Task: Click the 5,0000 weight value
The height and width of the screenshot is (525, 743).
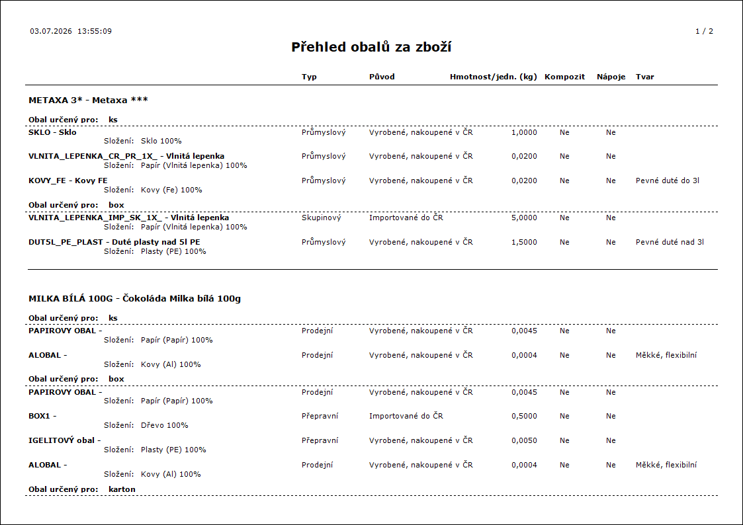Action: 524,218
